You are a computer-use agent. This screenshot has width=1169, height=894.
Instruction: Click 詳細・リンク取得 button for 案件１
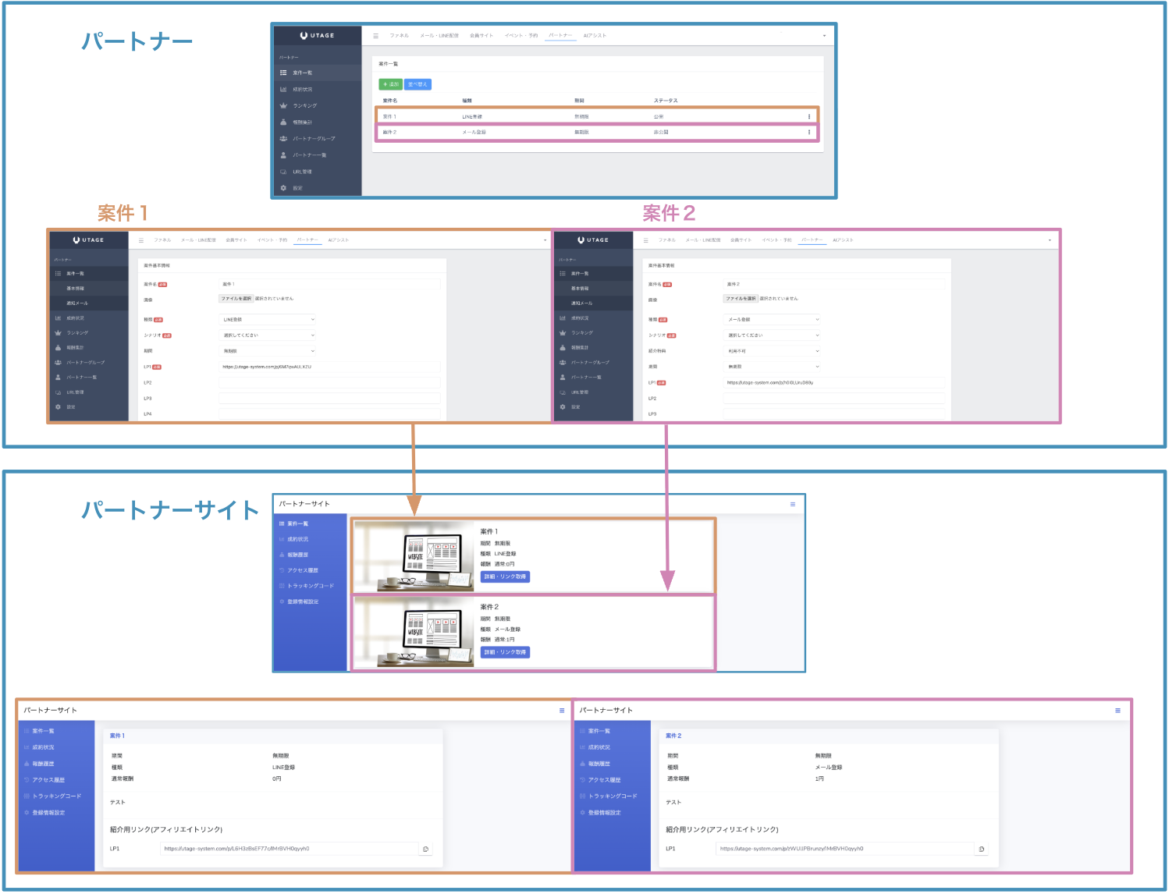coord(505,576)
